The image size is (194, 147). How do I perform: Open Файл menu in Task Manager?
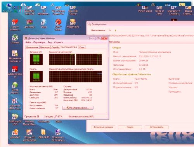[28, 42]
